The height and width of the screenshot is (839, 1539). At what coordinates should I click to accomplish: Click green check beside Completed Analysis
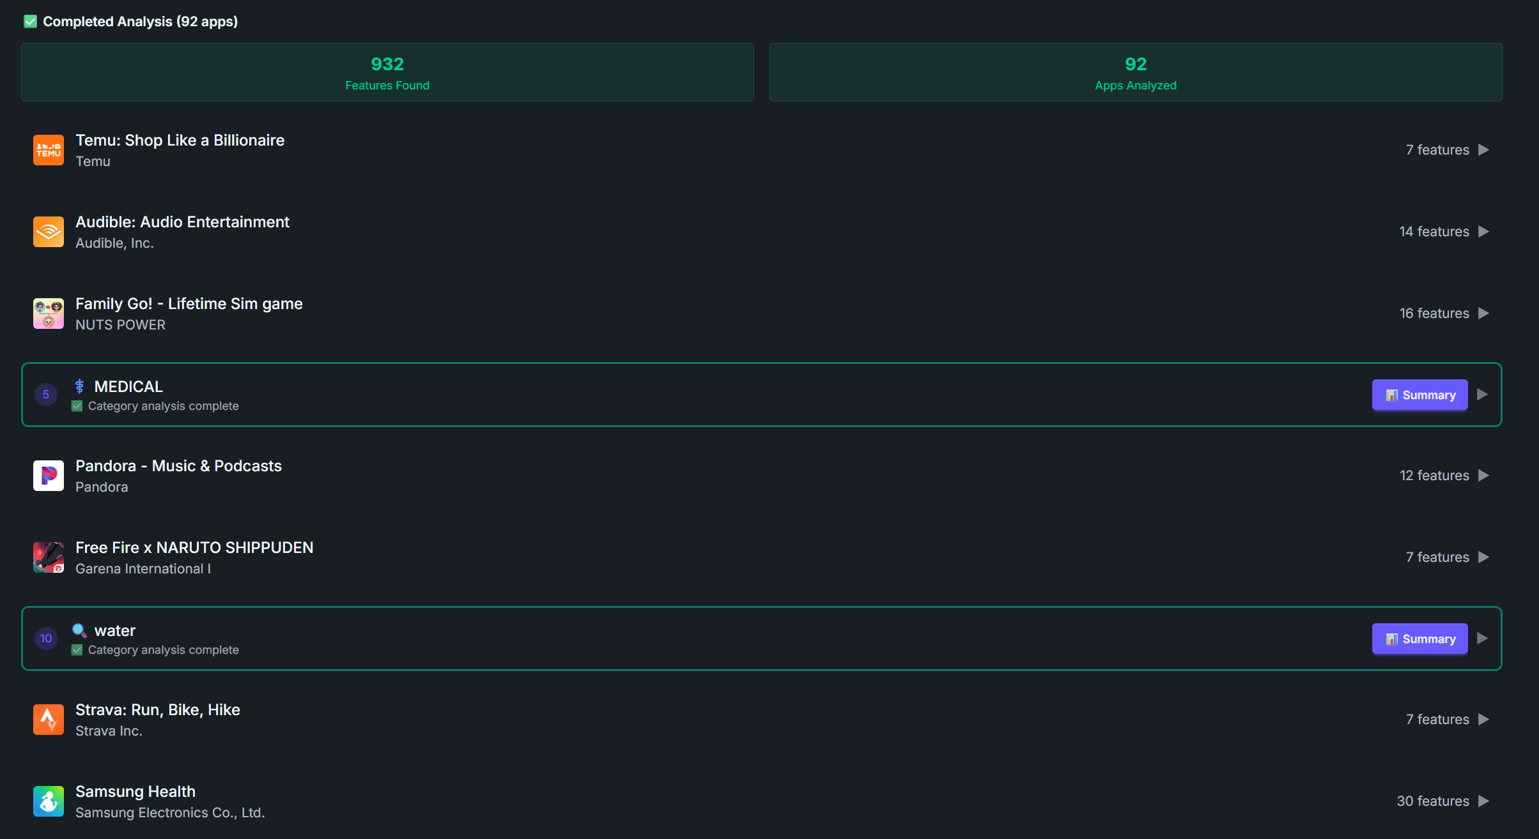(30, 22)
